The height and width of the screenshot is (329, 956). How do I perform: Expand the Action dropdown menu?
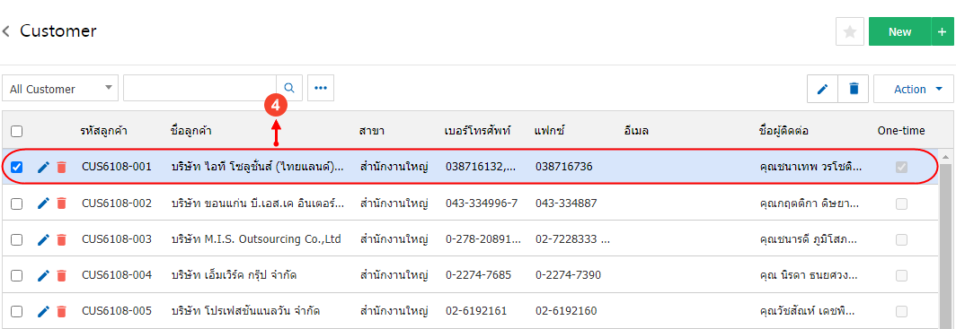tap(913, 89)
